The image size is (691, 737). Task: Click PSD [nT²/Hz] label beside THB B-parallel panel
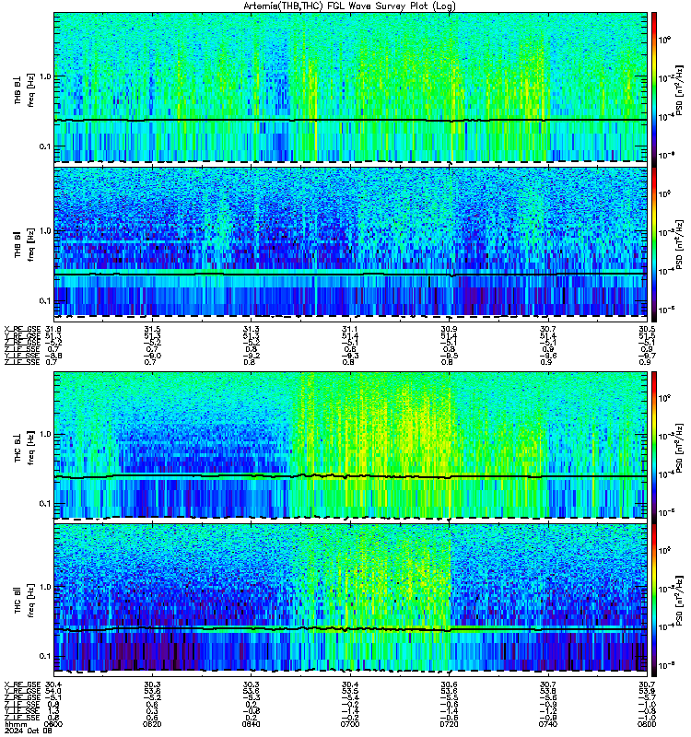[680, 244]
